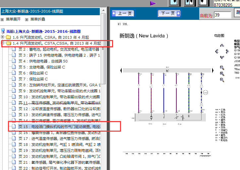Expand all menus via 菜单展开
240x170 pixels.
coord(13,19)
